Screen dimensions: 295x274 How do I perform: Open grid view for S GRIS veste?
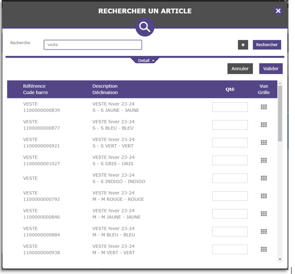(264, 160)
